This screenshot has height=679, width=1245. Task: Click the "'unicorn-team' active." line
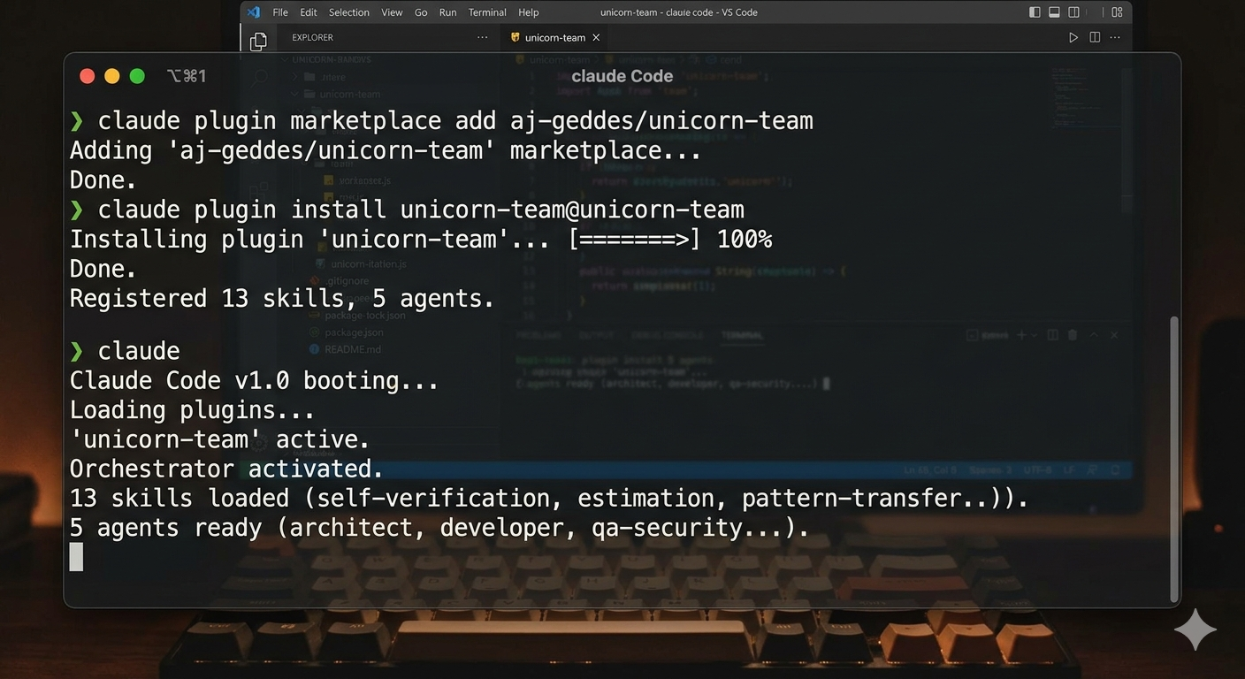(x=220, y=439)
